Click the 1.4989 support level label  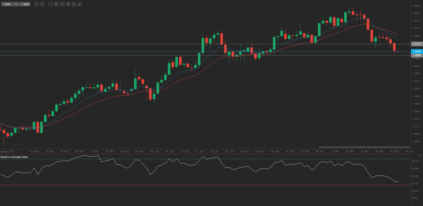tap(417, 55)
